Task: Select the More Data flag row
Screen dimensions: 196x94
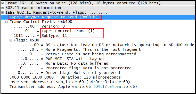Action: pyautogui.click(x=63, y=63)
